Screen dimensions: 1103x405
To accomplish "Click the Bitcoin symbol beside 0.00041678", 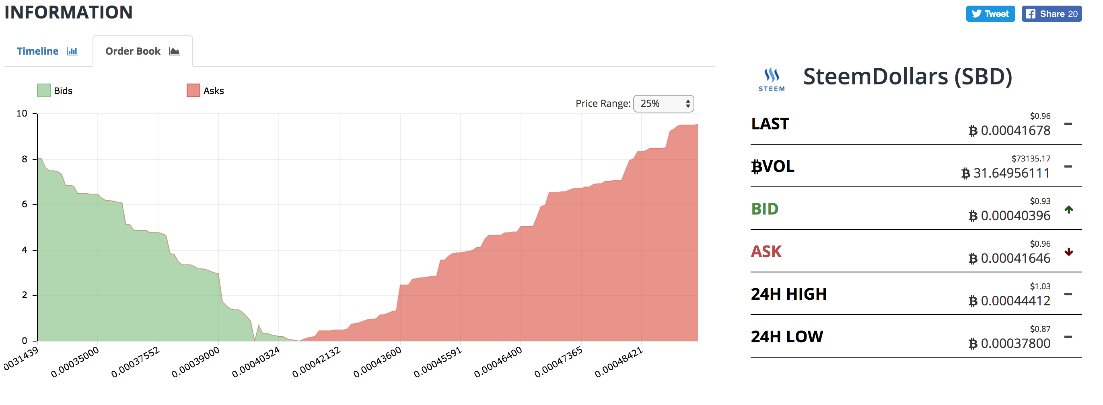I will [x=973, y=131].
